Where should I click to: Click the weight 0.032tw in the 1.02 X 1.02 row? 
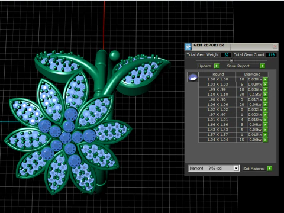point(255,109)
